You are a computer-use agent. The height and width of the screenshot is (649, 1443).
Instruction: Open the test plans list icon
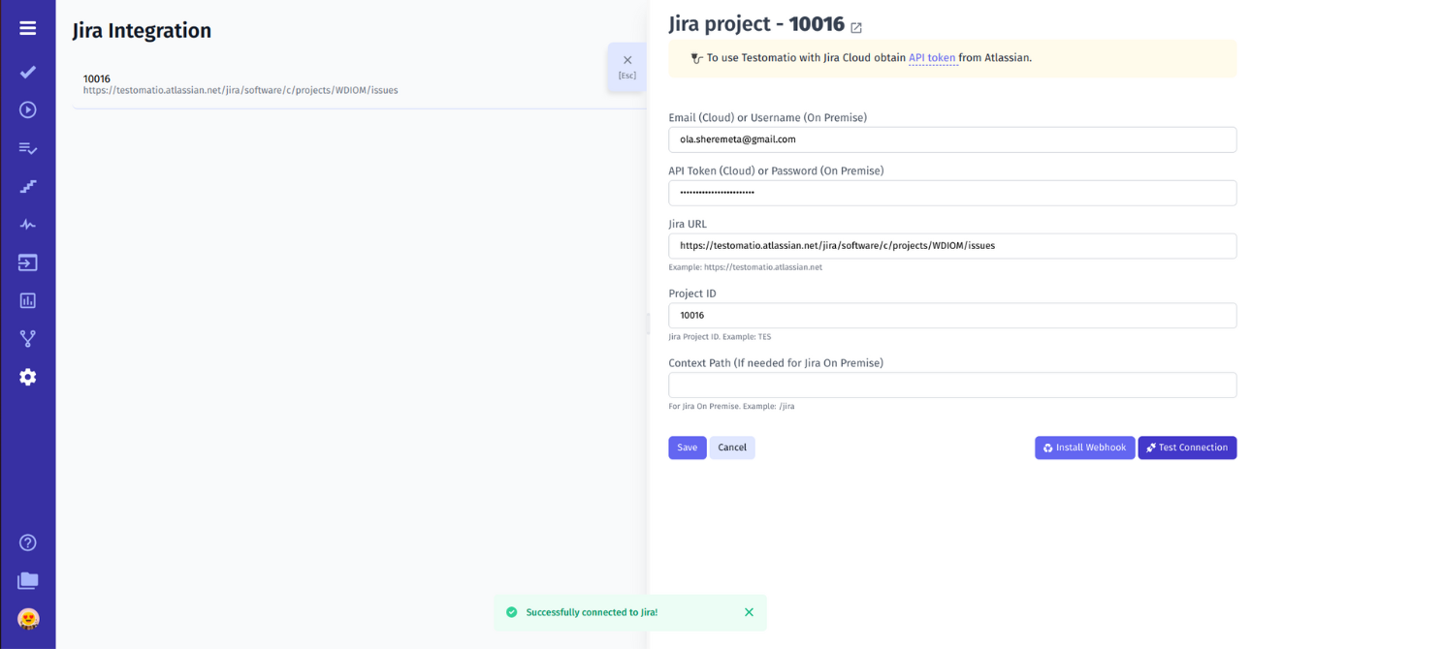click(x=26, y=147)
